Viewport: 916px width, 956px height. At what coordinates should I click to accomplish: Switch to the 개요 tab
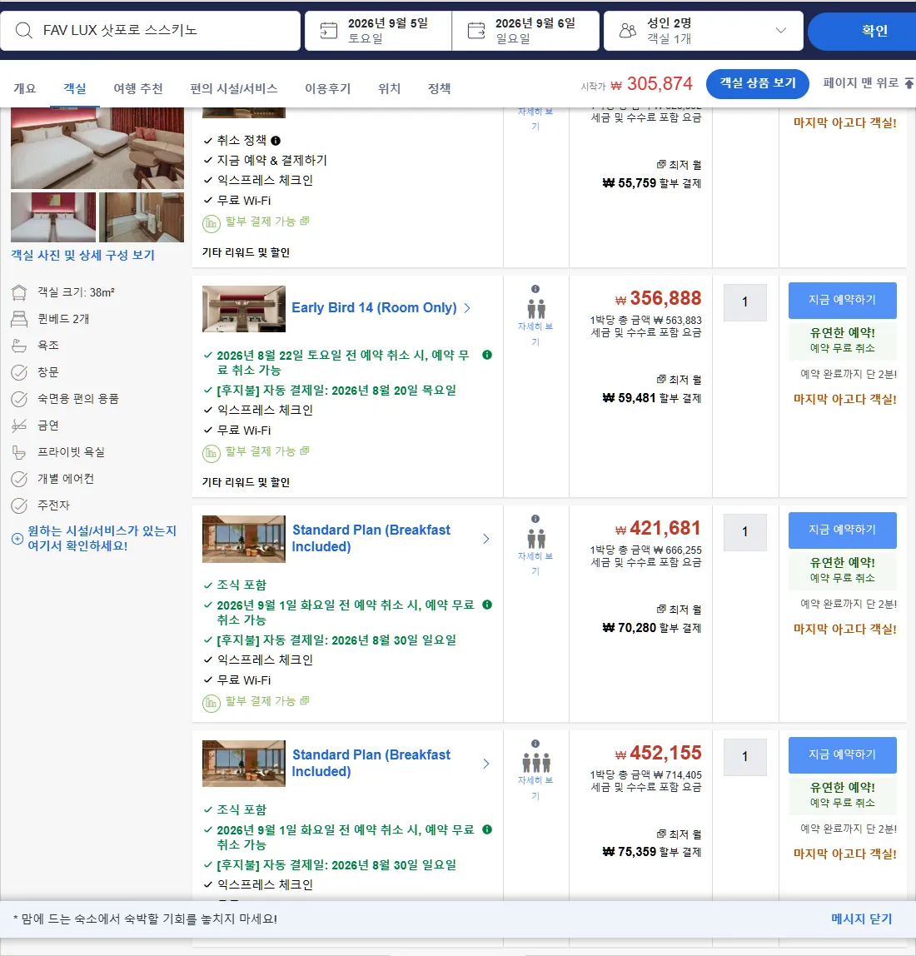click(x=25, y=88)
